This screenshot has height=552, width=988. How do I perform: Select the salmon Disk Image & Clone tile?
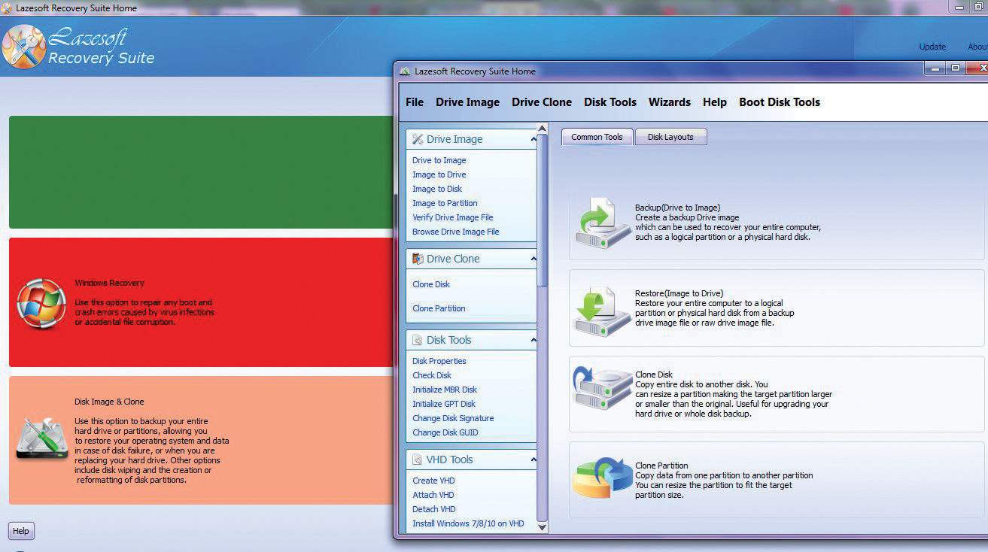[x=201, y=441]
